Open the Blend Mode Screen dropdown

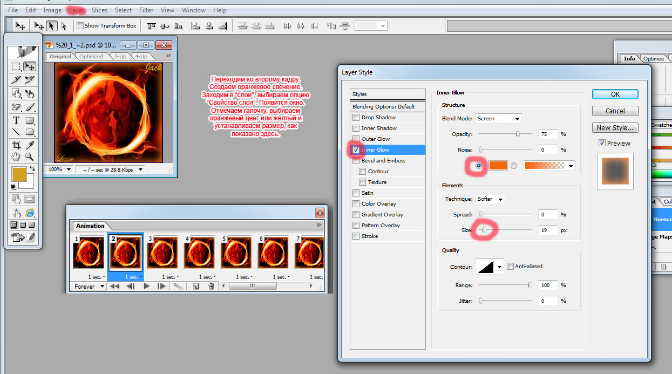point(498,119)
